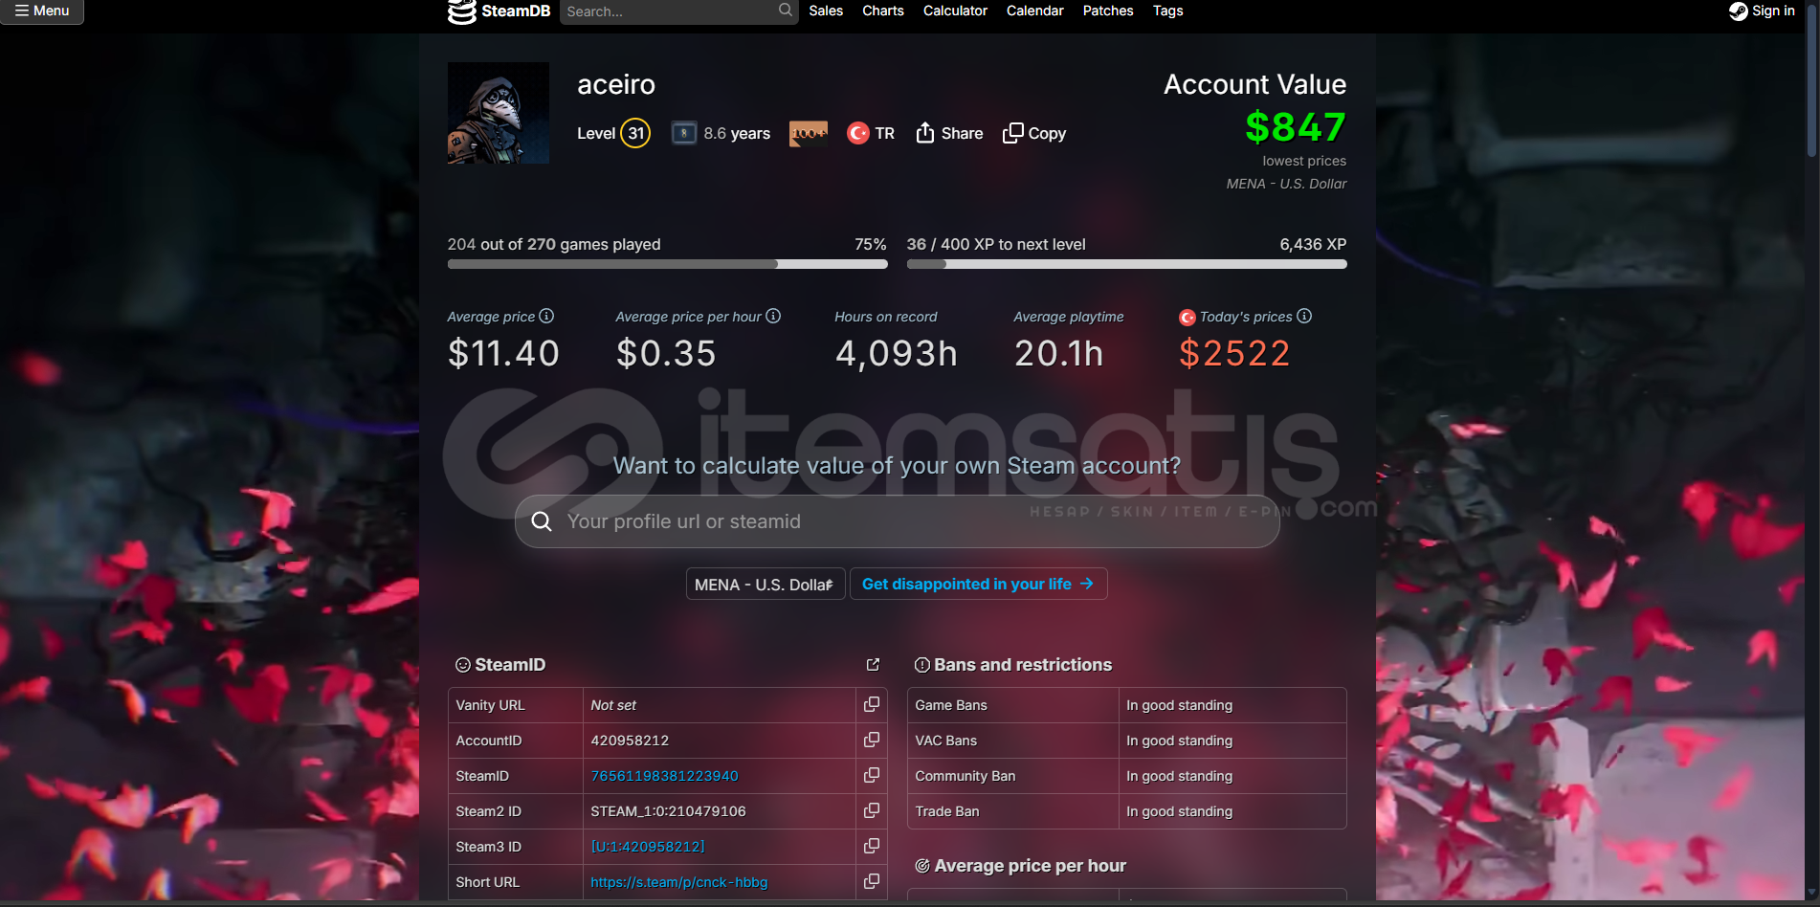Open the s.team/p/cnck-hbbg short URL
This screenshot has width=1820, height=907.
point(679,882)
